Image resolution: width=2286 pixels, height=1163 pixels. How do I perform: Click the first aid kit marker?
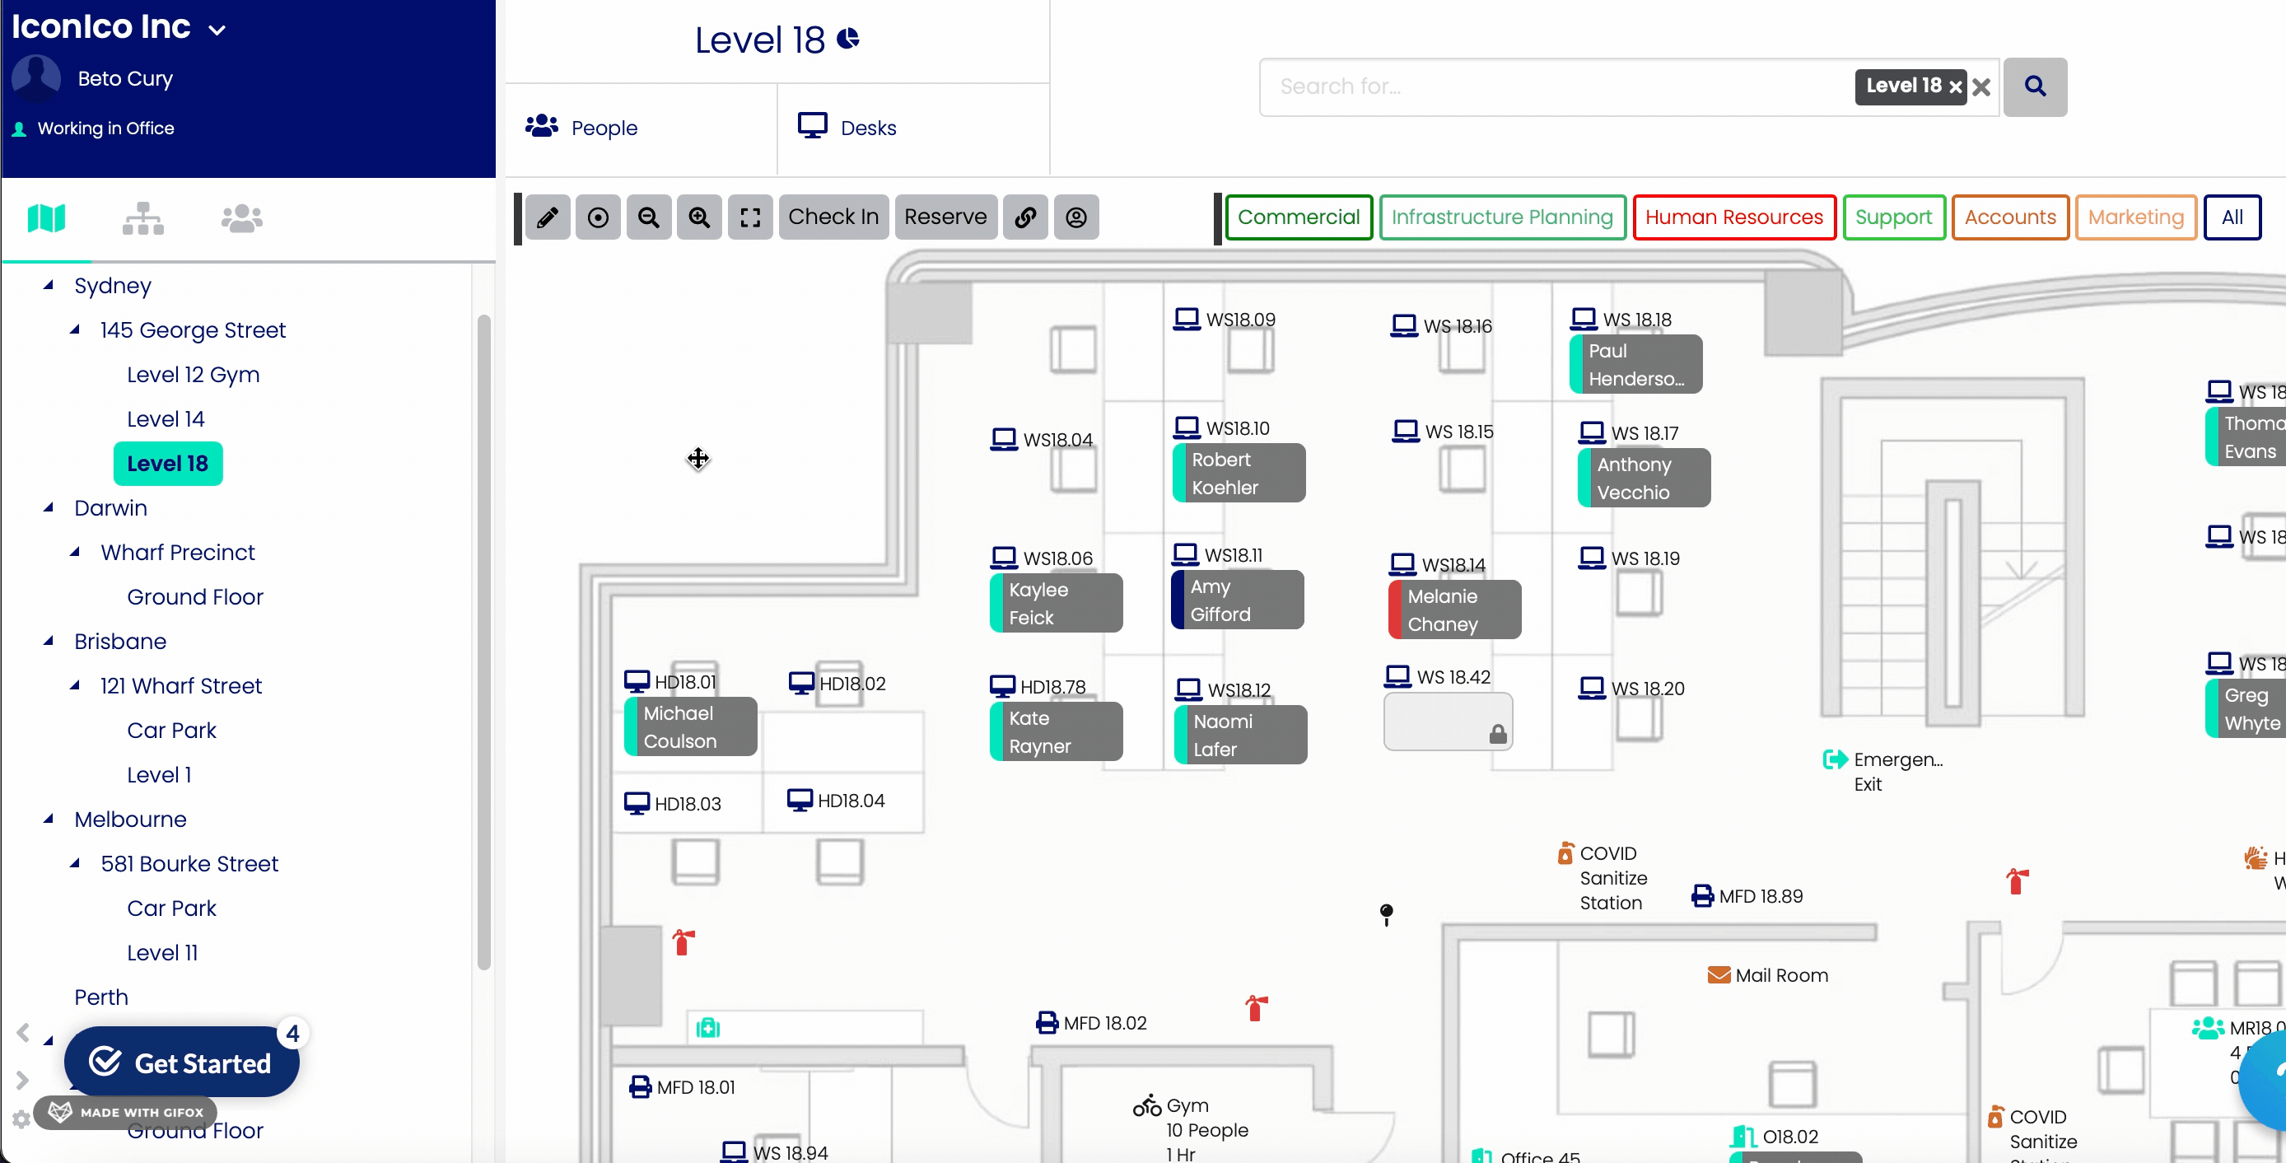[x=707, y=1027]
